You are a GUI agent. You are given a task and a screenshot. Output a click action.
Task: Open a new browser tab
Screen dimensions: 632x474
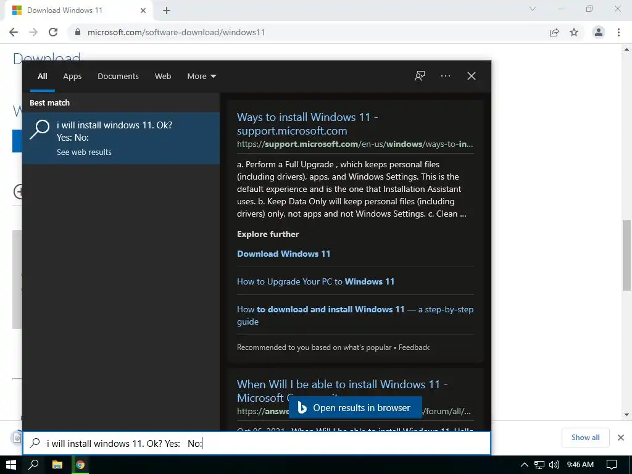167,10
